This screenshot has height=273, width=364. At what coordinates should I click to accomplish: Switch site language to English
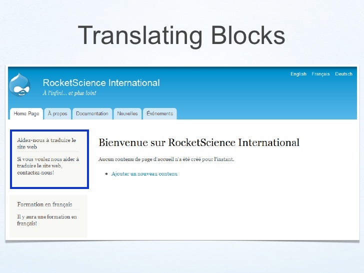pyautogui.click(x=298, y=74)
